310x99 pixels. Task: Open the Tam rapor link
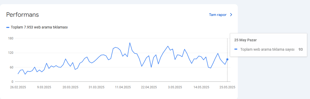[x=218, y=15]
